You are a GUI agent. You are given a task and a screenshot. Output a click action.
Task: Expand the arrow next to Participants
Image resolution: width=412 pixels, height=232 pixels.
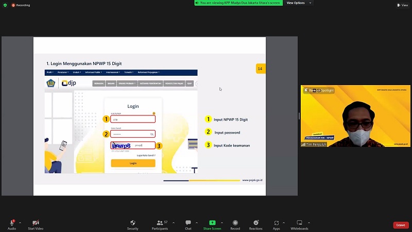point(173,223)
